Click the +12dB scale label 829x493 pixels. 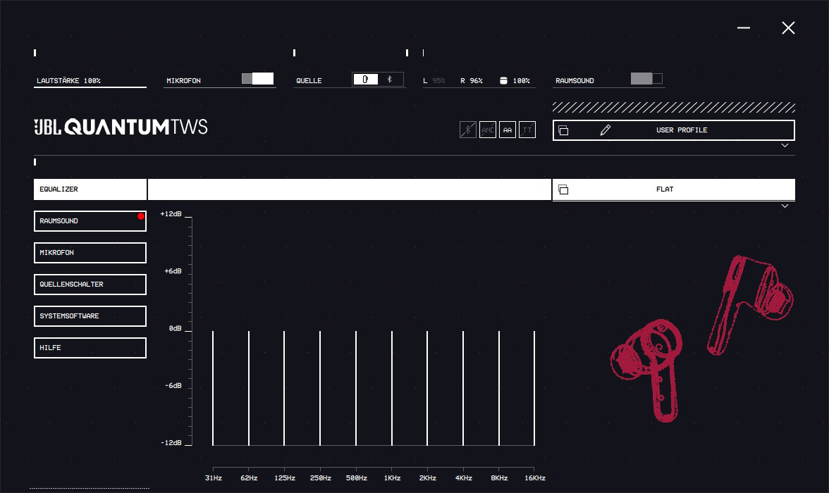(x=171, y=214)
